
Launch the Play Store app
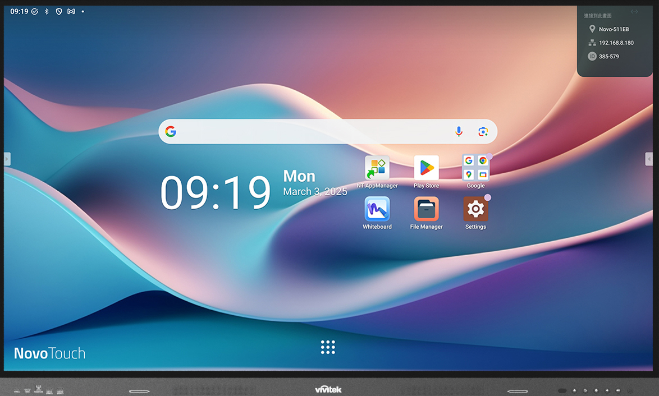[x=426, y=168]
